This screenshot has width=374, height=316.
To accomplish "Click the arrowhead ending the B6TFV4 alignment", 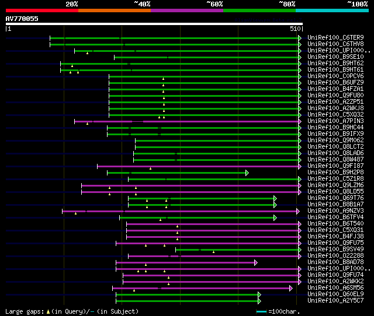I will point(275,217).
